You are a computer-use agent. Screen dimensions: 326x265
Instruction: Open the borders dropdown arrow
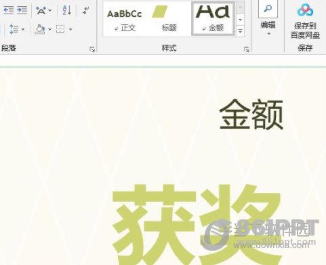point(70,29)
